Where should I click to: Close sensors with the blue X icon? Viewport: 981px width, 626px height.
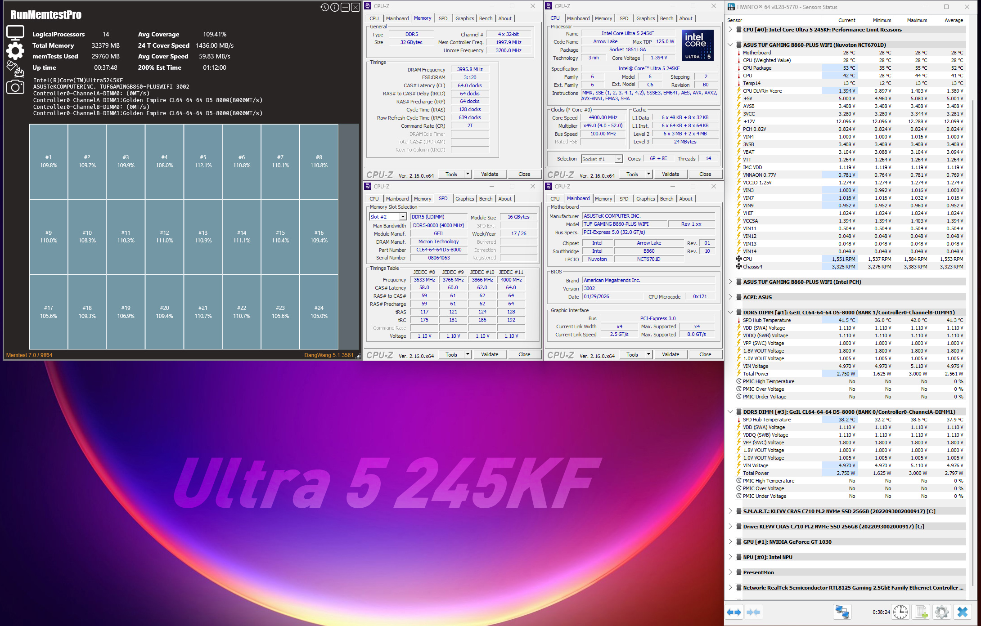963,612
